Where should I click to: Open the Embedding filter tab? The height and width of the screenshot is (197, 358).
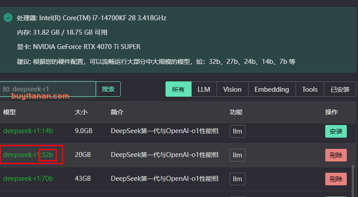point(272,89)
